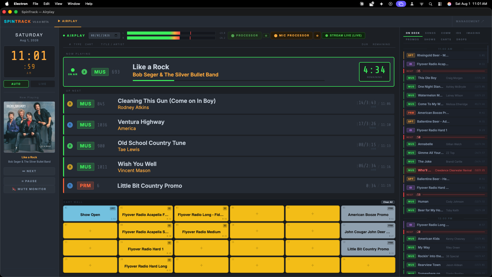Mute the monitor output
The image size is (492, 277).
(29, 189)
